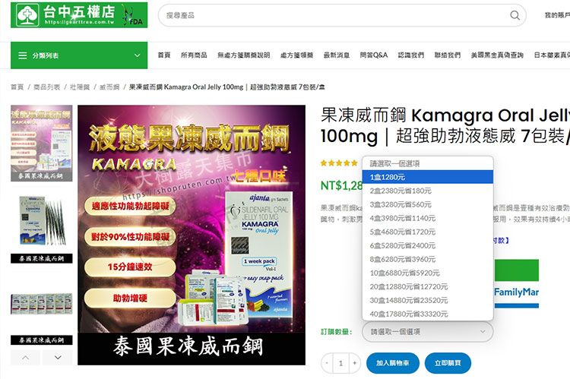Open the 所有商品 menu item

[x=194, y=55]
